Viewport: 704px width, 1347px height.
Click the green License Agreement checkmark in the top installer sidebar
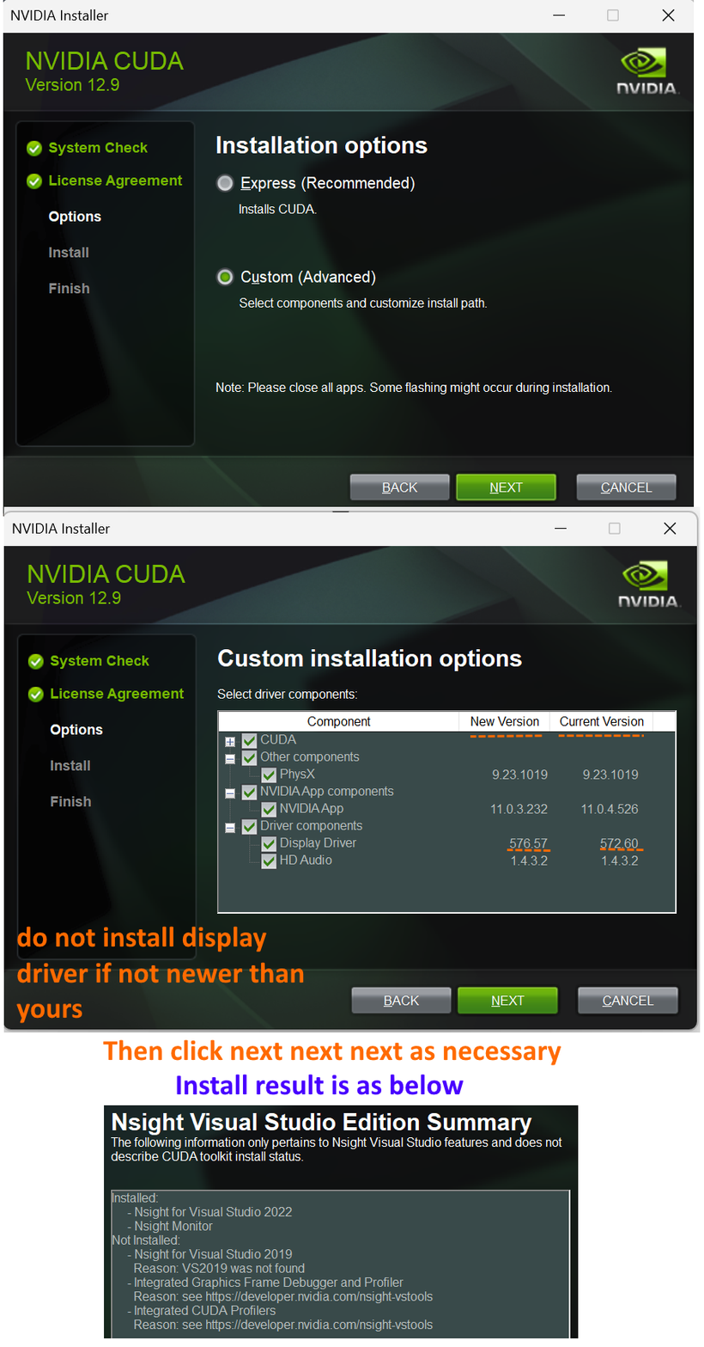coord(34,181)
